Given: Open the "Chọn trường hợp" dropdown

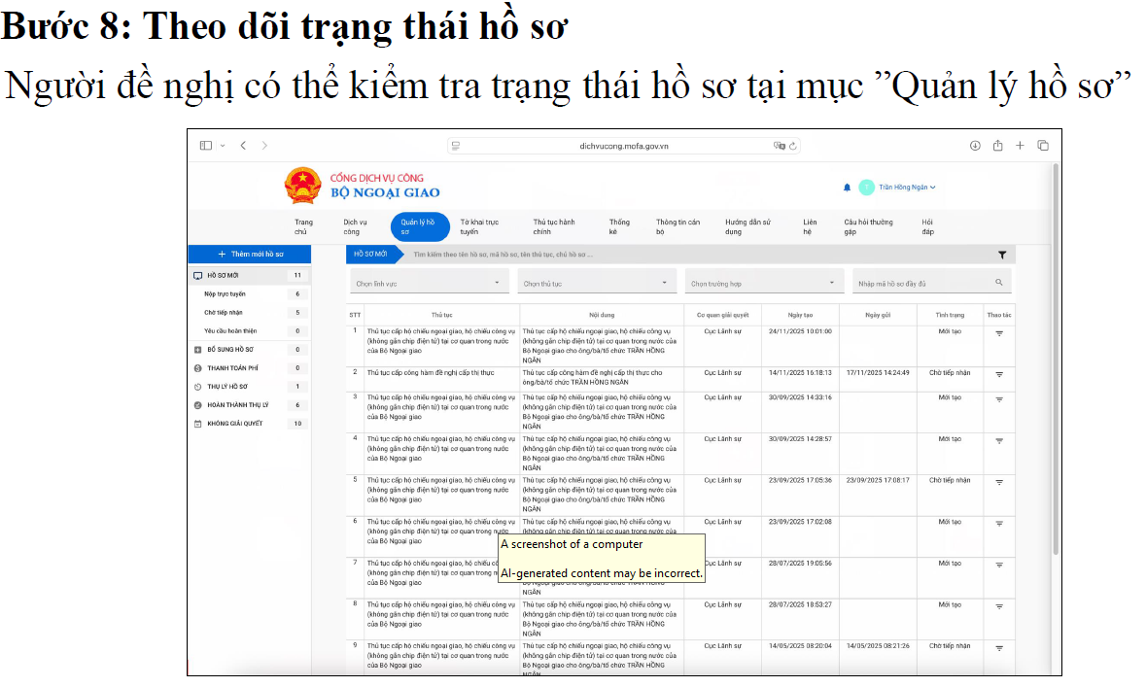Looking at the screenshot, I should [x=763, y=283].
